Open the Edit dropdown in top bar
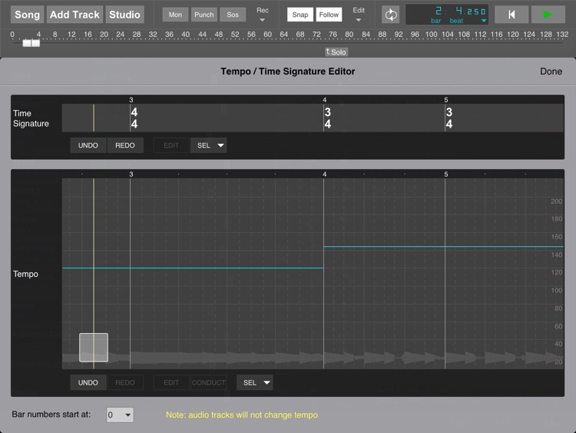This screenshot has height=433, width=576. click(x=359, y=15)
